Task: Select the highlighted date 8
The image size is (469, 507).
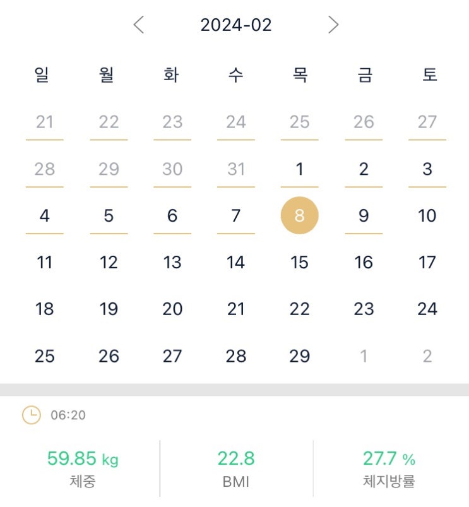Action: pyautogui.click(x=299, y=215)
